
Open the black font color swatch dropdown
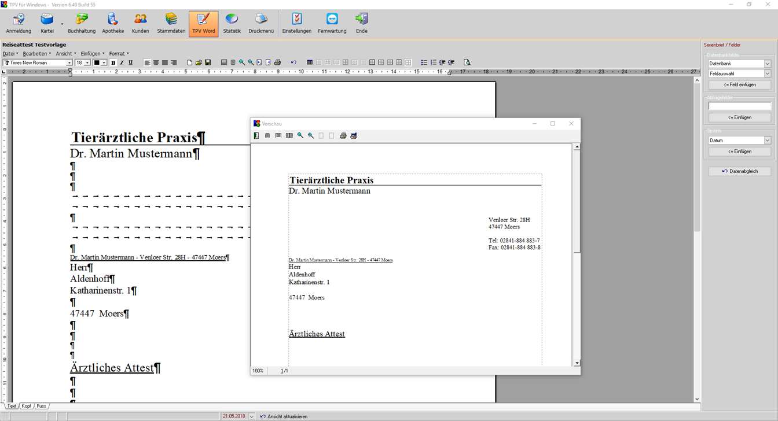point(104,63)
